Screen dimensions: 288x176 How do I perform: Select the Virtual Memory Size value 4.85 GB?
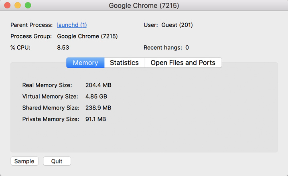click(x=96, y=96)
